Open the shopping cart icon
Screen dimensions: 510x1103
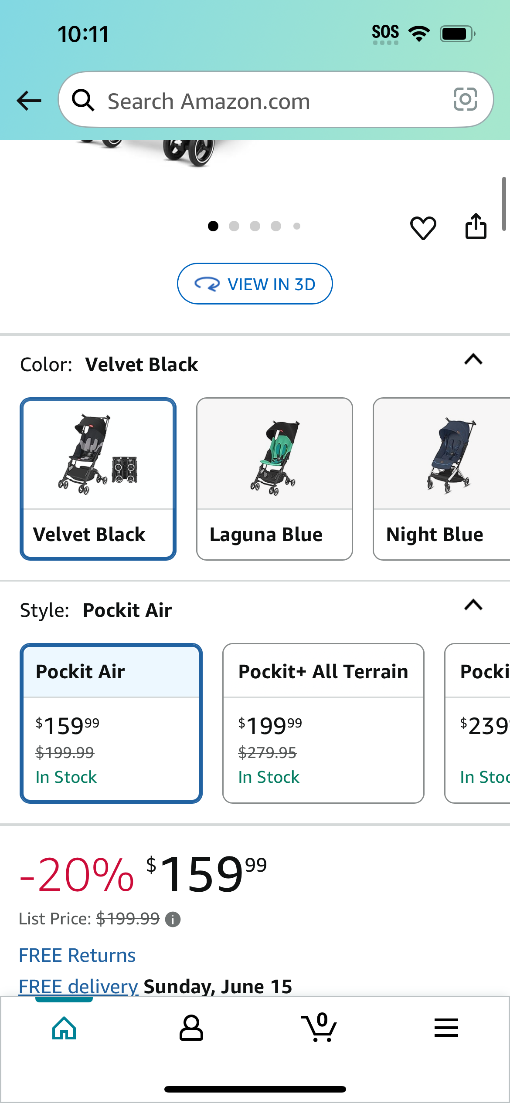319,1027
